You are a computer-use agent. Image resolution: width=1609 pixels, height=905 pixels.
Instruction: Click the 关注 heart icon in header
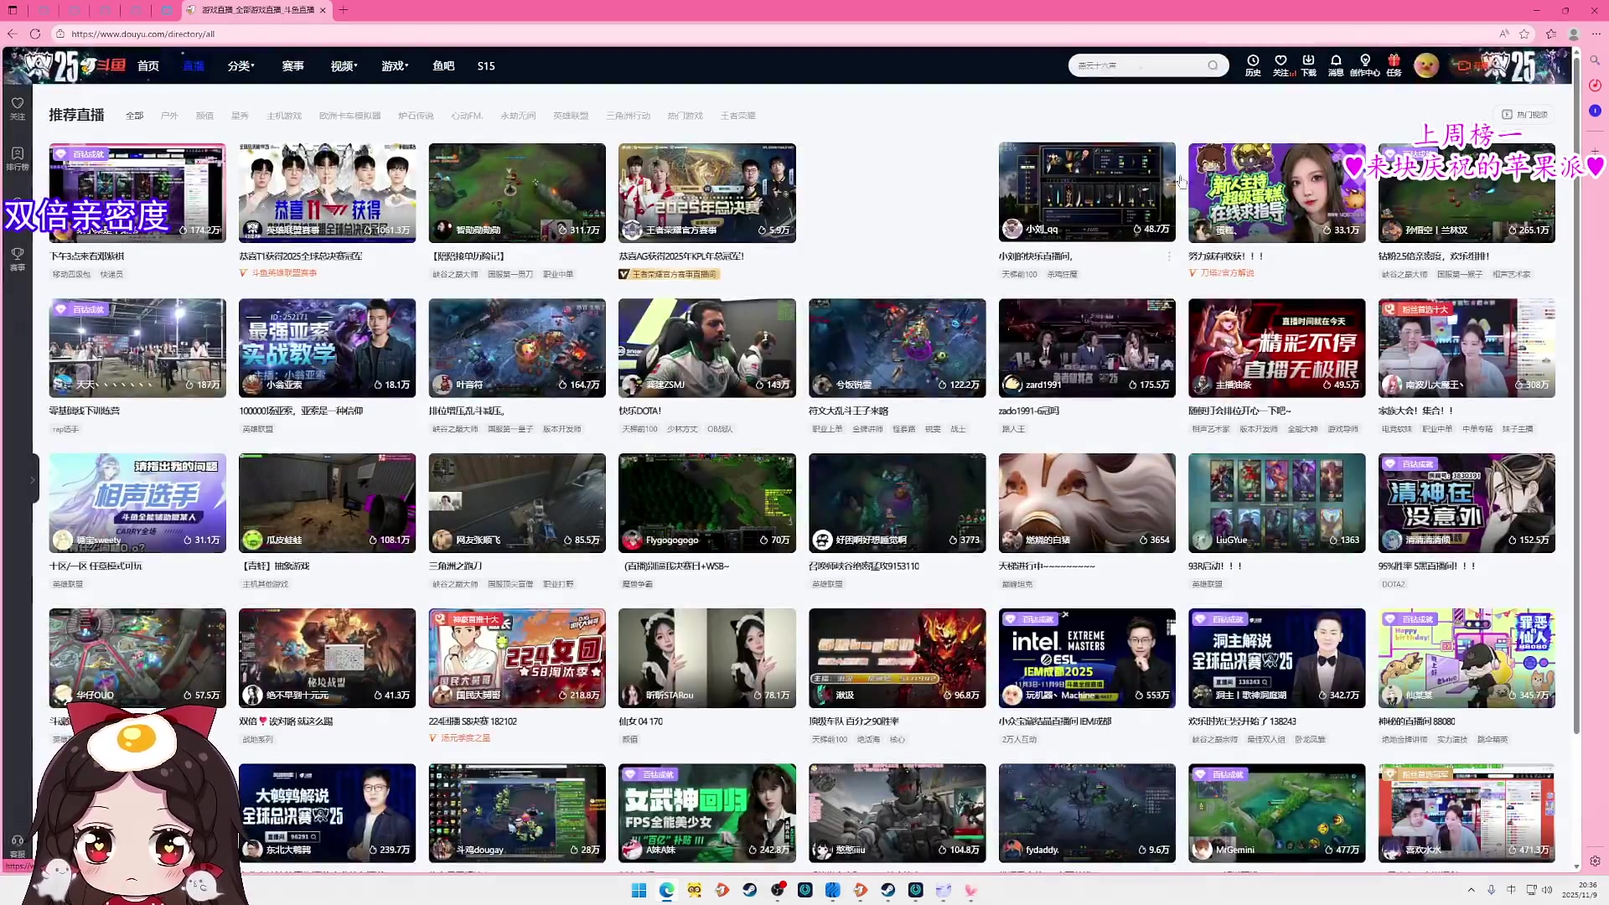1280,62
